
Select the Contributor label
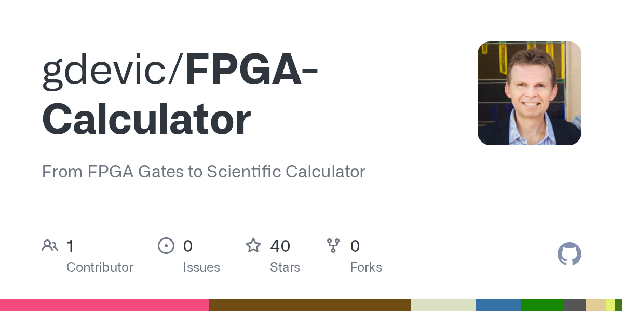coord(100,267)
